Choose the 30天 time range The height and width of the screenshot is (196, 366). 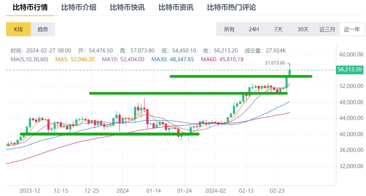[x=303, y=29]
